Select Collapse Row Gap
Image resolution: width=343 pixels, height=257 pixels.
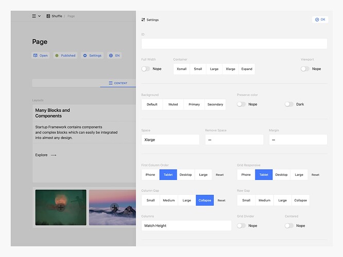pyautogui.click(x=301, y=200)
